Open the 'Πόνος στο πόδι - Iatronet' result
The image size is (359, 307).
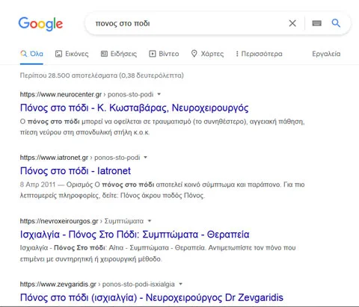[x=76, y=171]
